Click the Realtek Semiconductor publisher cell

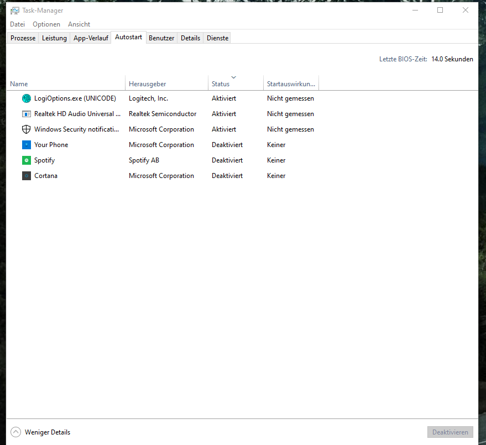(x=163, y=114)
